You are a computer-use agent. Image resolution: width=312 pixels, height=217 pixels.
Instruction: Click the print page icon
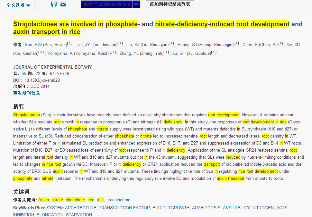coord(54,4)
